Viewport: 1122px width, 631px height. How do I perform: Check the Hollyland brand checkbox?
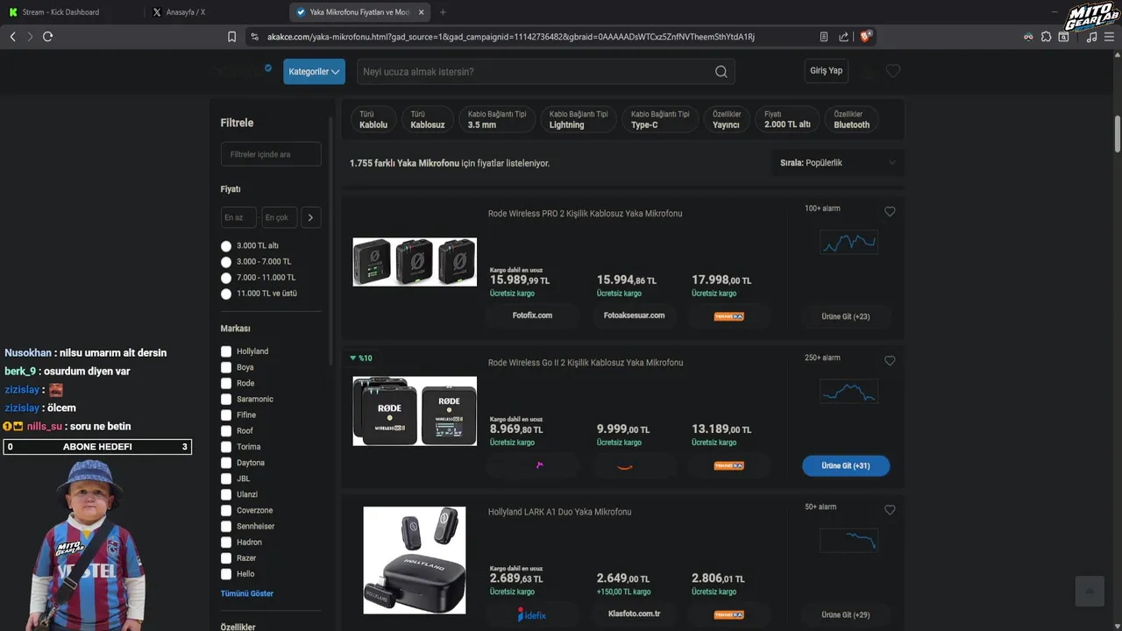tap(226, 351)
